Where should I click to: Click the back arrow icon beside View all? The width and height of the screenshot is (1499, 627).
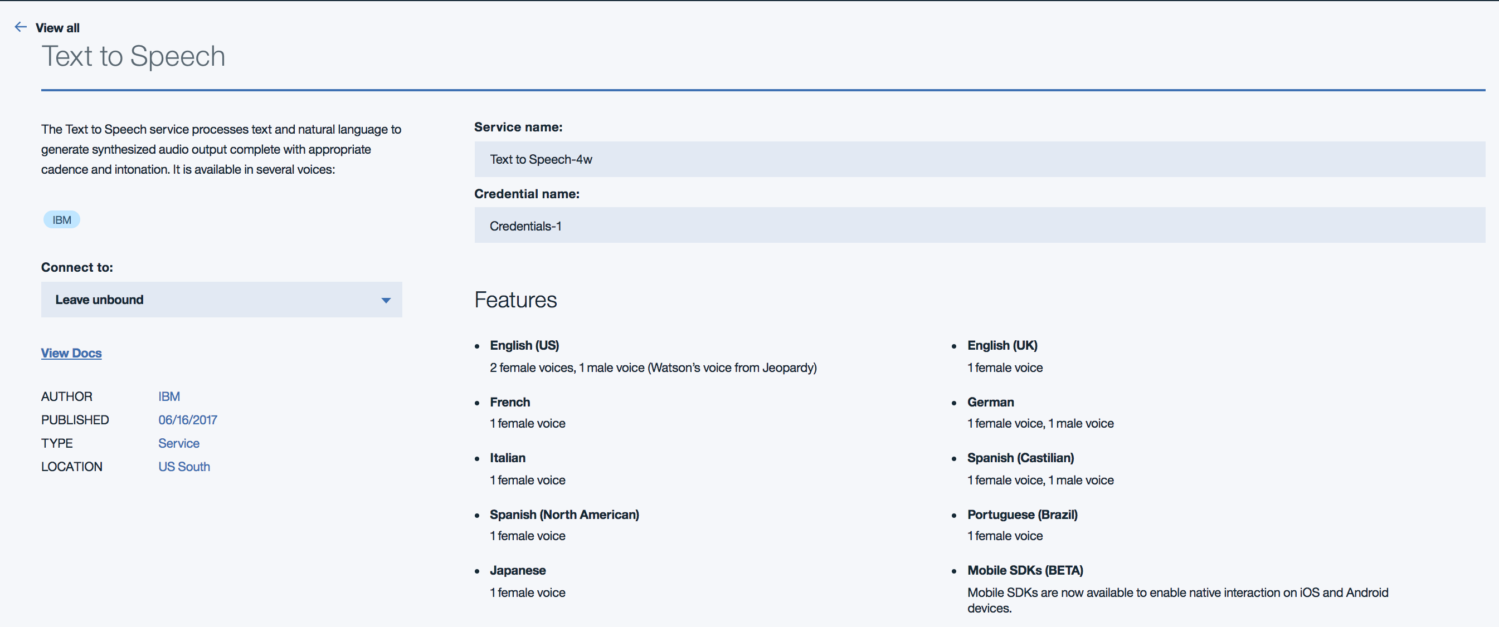coord(21,27)
